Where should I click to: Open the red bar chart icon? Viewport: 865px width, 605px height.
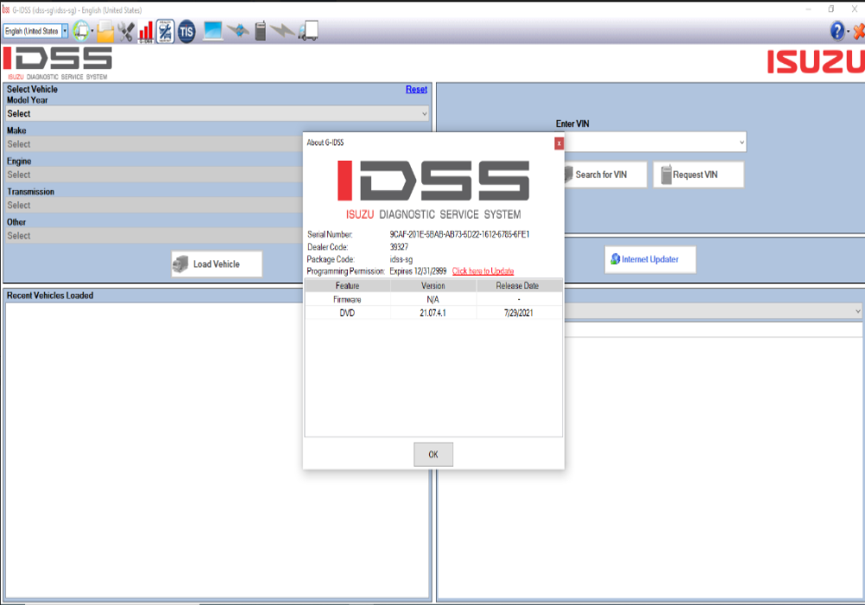pos(145,32)
